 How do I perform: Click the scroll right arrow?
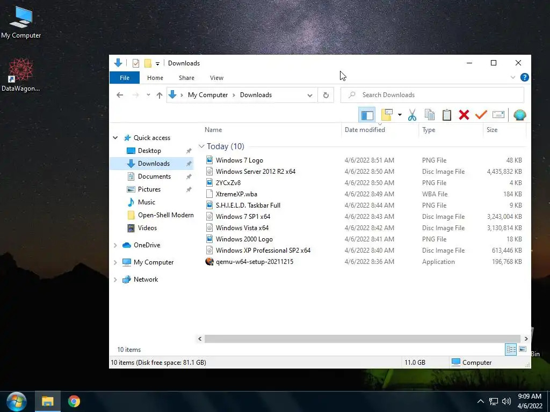[526, 339]
